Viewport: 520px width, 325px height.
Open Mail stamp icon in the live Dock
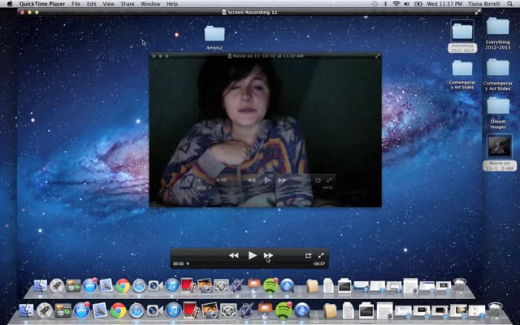99,310
